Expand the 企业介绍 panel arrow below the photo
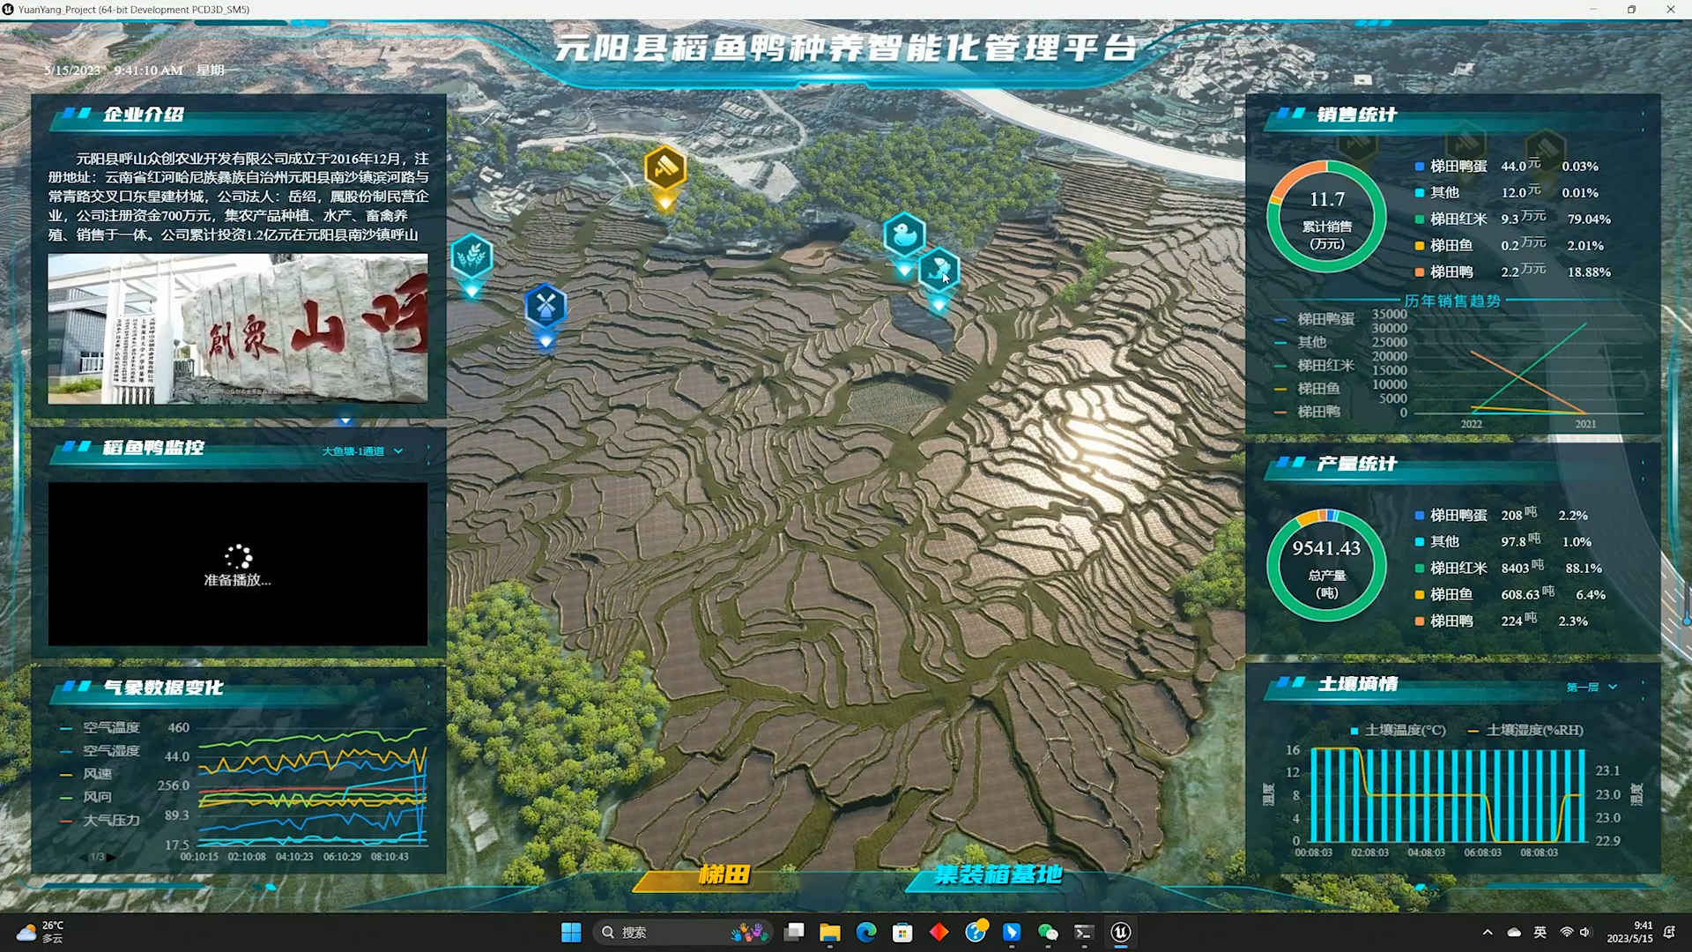 (x=345, y=421)
